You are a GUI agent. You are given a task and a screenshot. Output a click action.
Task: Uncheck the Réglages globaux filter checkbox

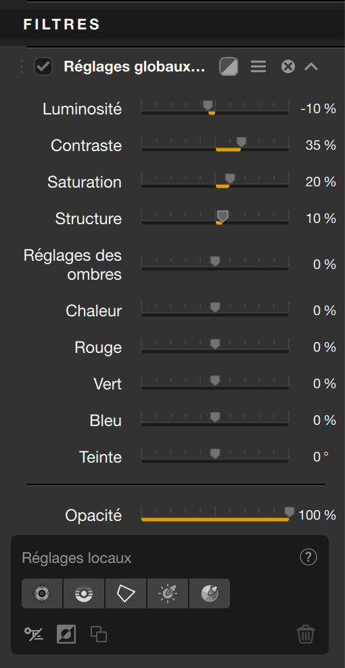point(43,66)
